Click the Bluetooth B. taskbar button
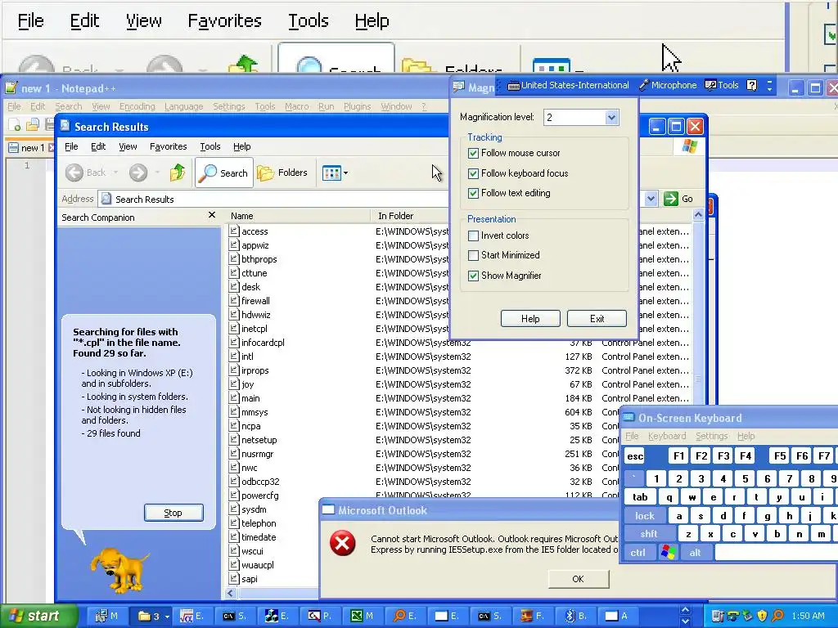The width and height of the screenshot is (838, 628). point(575,616)
